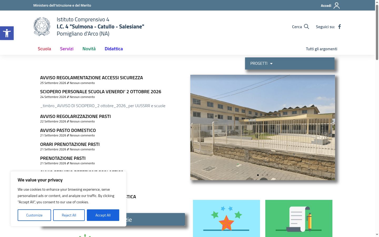Open SCIOPERO PERSONALE SCUOLA VENERDI' 2 OTTOBRE post
379x237 pixels.
pyautogui.click(x=101, y=92)
